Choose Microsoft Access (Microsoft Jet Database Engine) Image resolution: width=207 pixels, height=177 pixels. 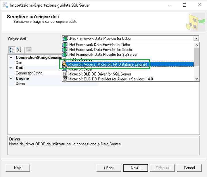(128, 64)
